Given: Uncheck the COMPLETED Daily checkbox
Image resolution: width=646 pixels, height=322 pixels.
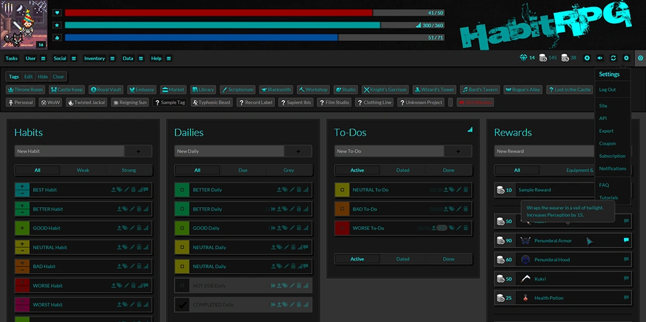Looking at the screenshot, I should click(182, 305).
